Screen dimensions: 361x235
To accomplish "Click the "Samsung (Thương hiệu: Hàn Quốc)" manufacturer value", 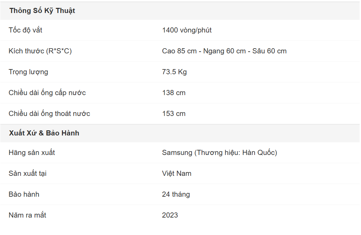I will pos(219,153).
